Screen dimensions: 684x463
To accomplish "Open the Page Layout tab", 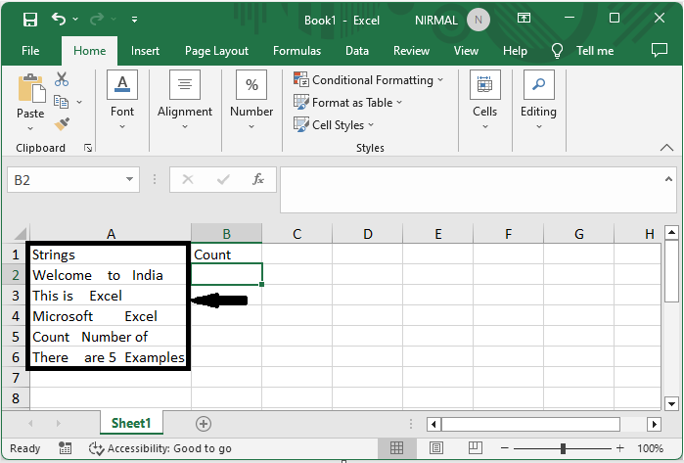I will 216,51.
